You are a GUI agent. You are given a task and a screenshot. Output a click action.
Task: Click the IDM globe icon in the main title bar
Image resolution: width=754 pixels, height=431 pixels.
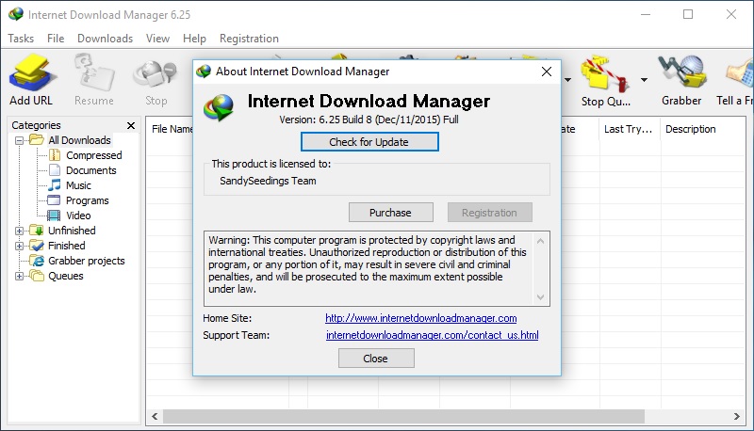[16, 14]
